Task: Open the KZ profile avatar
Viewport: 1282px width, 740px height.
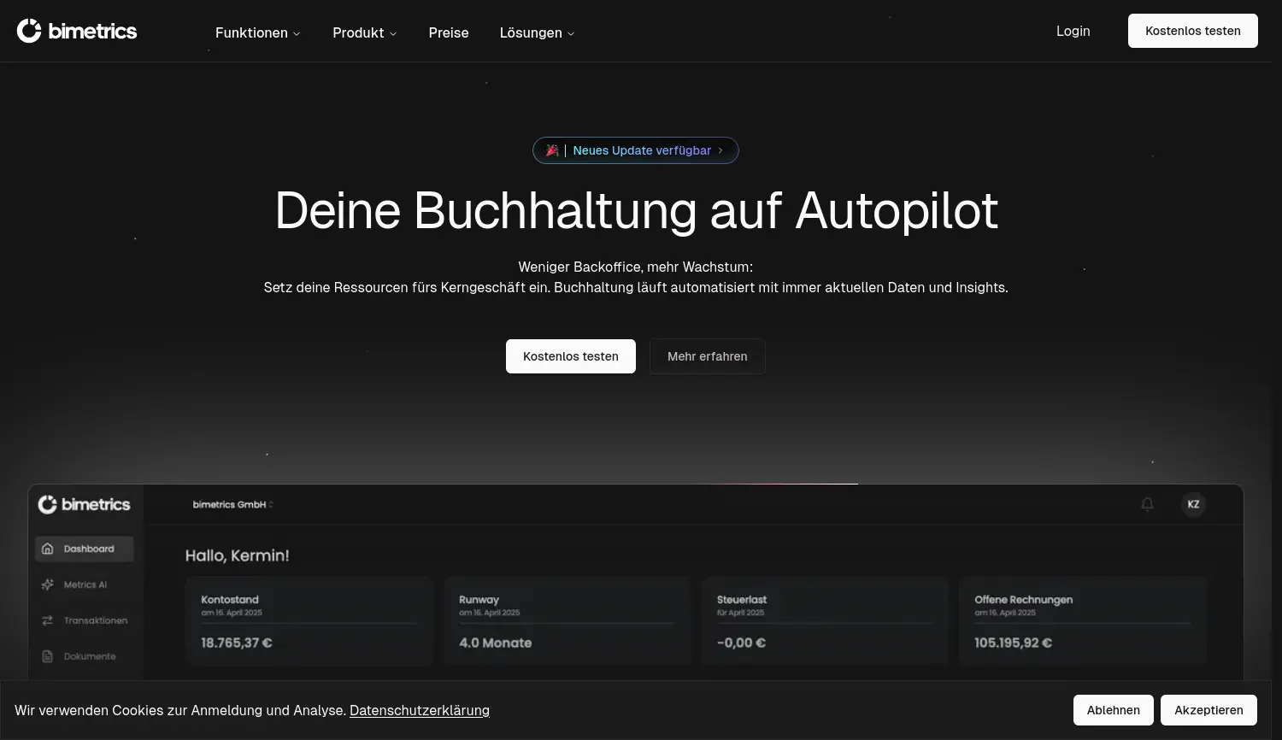Action: click(x=1193, y=504)
